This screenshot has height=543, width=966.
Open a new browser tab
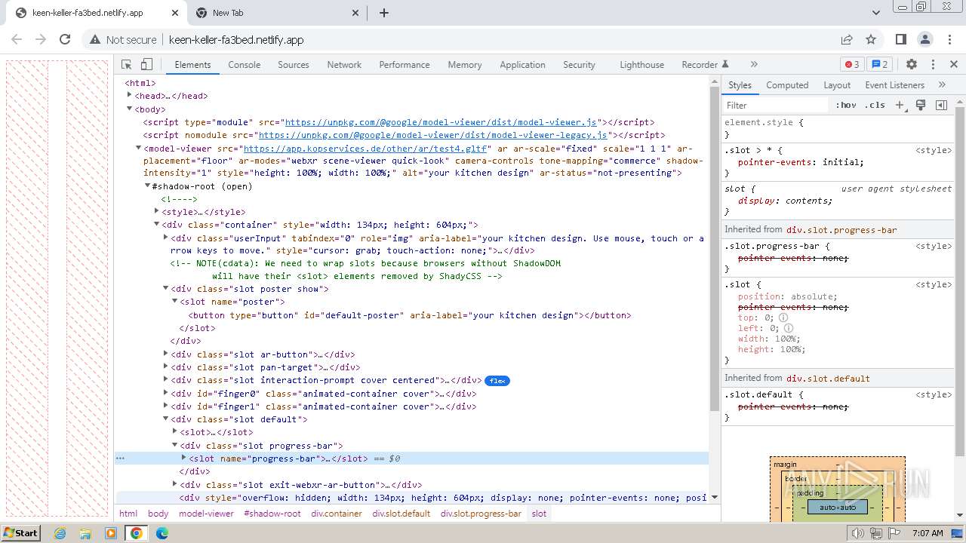tap(384, 13)
